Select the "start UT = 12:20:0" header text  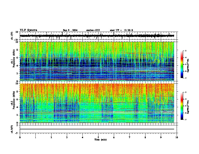[x=121, y=30]
